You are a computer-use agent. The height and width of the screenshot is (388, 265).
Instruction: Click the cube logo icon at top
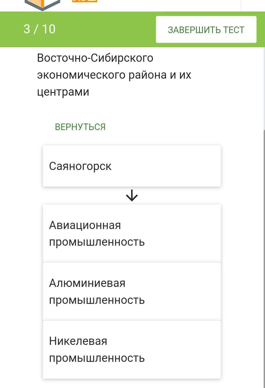click(x=42, y=5)
